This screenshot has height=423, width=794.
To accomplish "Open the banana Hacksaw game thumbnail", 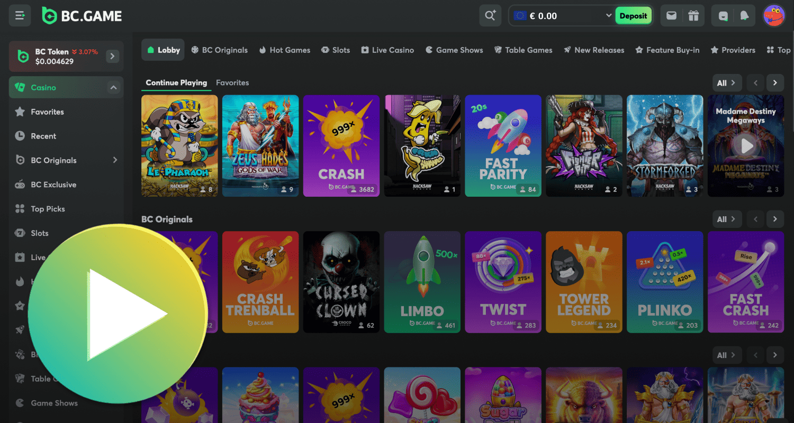I will click(422, 146).
